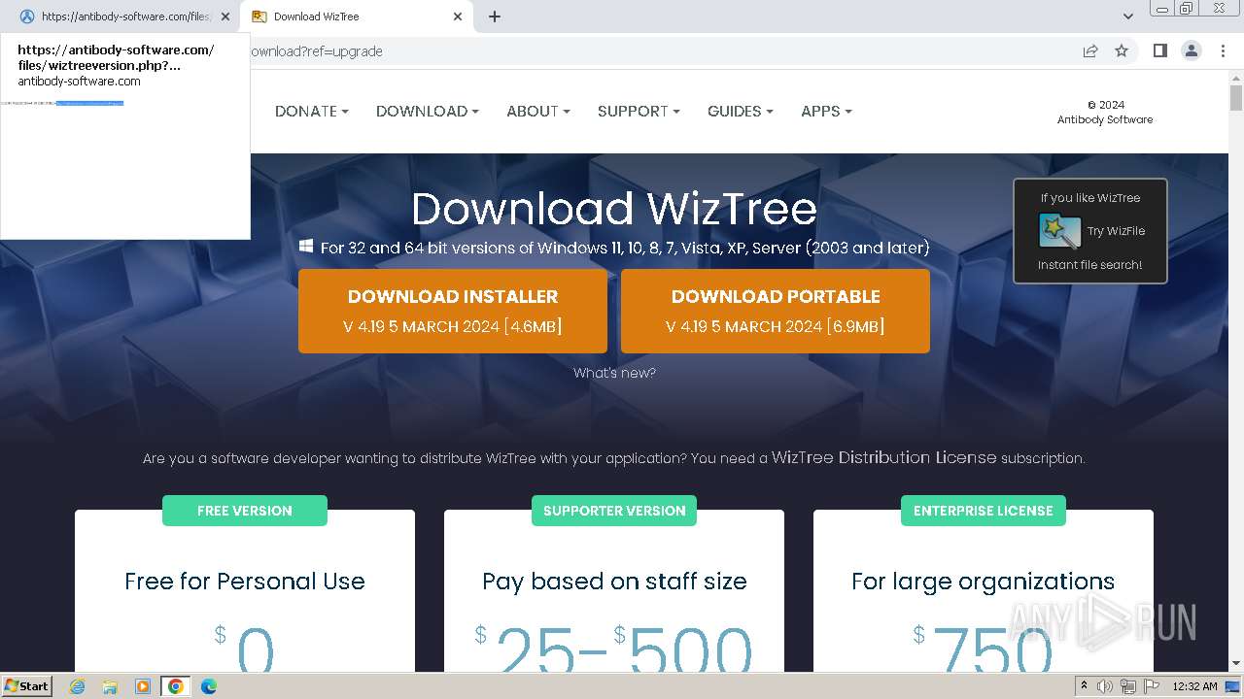Toggle the browser side panel
Image resolution: width=1244 pixels, height=699 pixels.
pyautogui.click(x=1159, y=50)
